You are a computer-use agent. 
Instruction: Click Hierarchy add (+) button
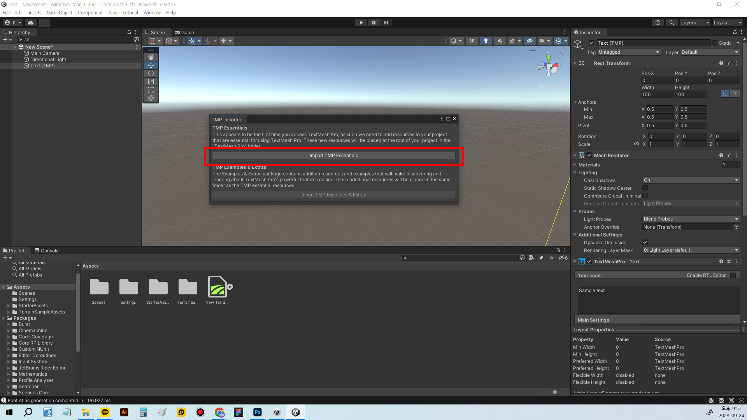coord(5,40)
